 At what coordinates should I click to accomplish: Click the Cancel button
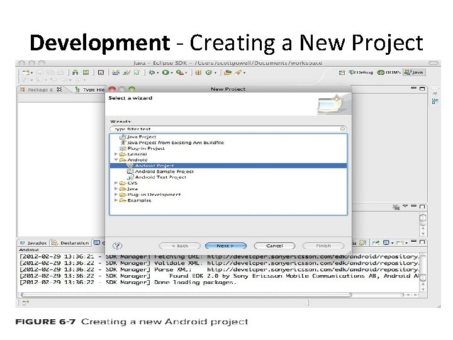(x=274, y=246)
